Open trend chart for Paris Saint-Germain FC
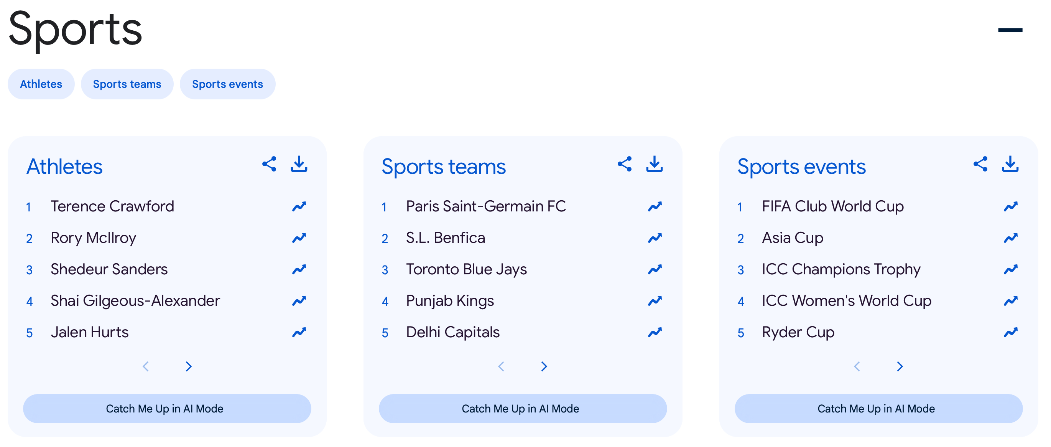 click(x=655, y=206)
